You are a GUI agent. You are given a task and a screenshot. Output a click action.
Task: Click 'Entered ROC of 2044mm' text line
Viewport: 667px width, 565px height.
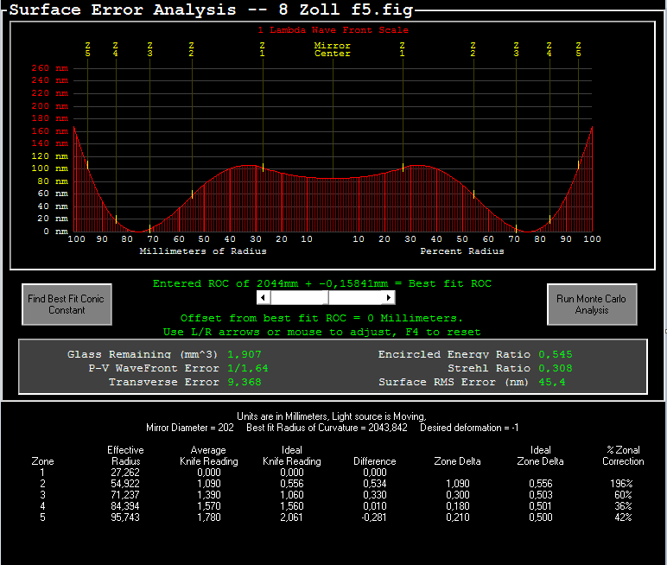click(x=322, y=283)
